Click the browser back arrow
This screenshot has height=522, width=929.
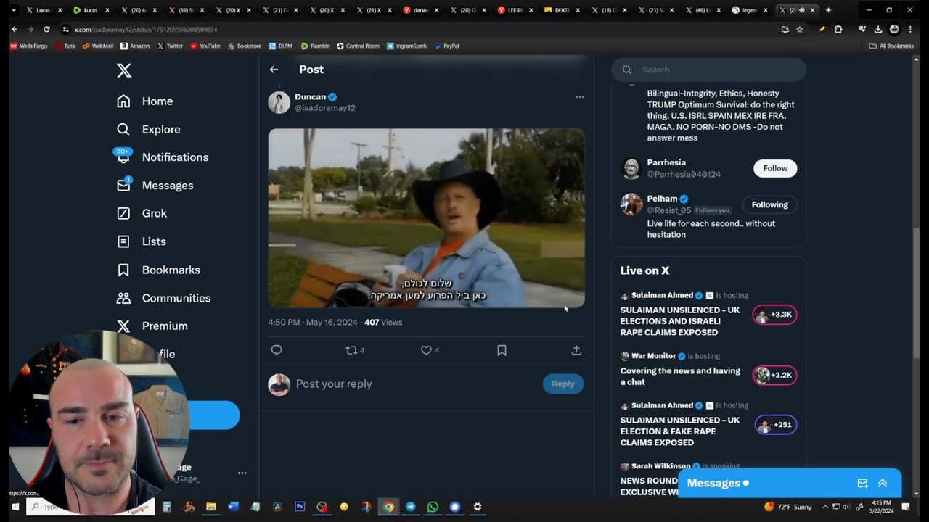[15, 29]
